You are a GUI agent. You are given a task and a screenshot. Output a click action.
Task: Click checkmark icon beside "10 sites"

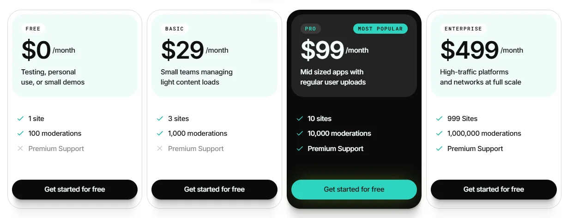coord(300,119)
